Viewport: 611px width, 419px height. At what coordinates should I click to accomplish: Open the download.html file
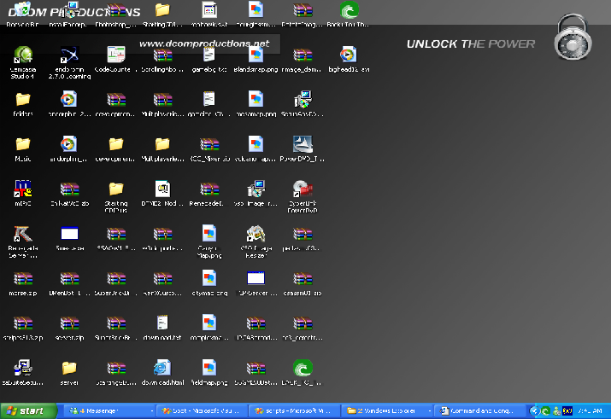click(162, 369)
